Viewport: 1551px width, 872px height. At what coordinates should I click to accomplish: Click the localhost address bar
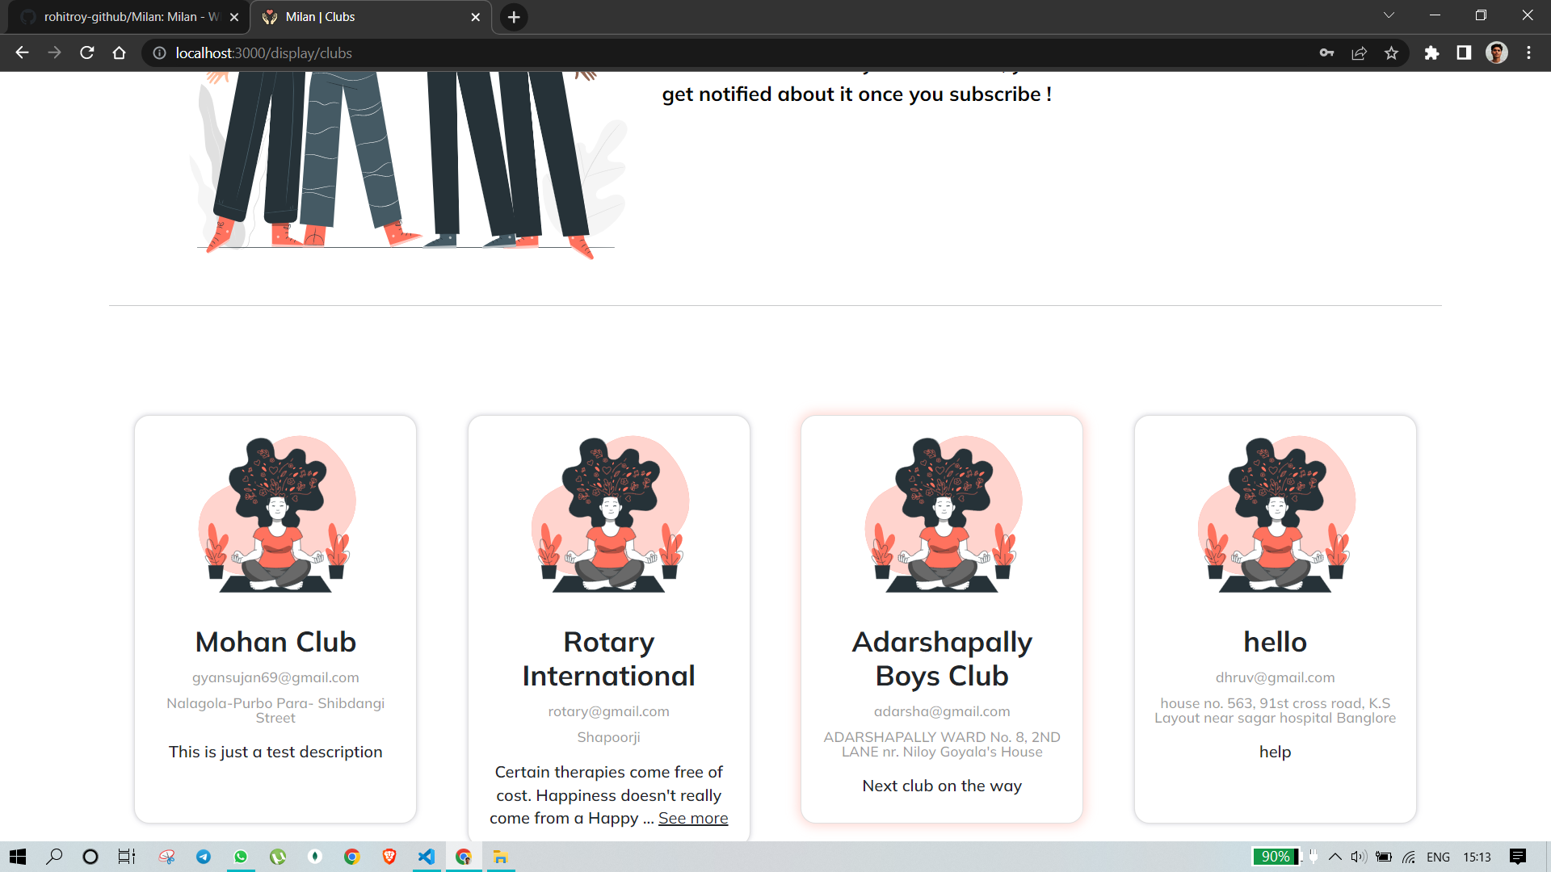point(565,53)
